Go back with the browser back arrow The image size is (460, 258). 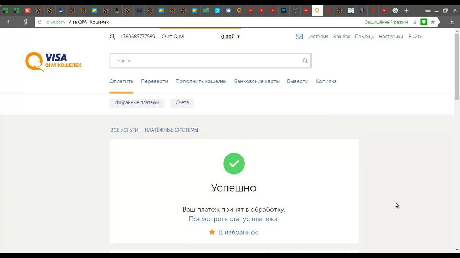(x=10, y=22)
